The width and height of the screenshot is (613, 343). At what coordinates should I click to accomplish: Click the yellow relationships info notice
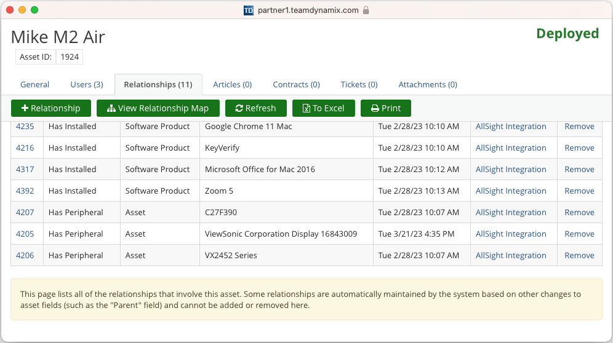(x=306, y=299)
